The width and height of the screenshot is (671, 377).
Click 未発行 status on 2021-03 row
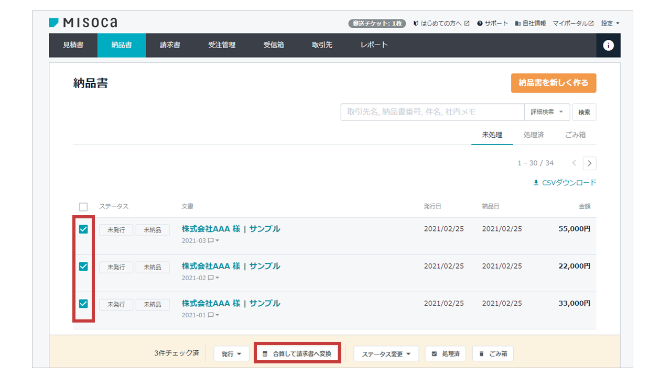pyautogui.click(x=116, y=230)
